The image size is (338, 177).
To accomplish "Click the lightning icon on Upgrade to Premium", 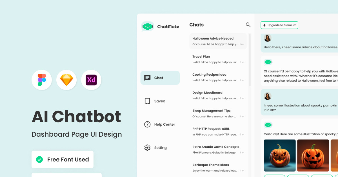I will click(264, 25).
